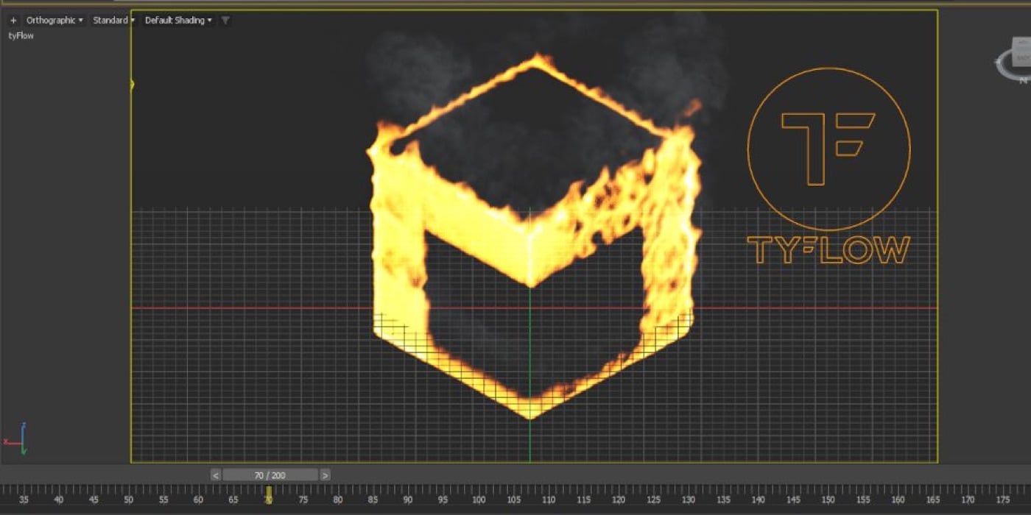Step forward using the time slider's right arrow

pyautogui.click(x=325, y=475)
